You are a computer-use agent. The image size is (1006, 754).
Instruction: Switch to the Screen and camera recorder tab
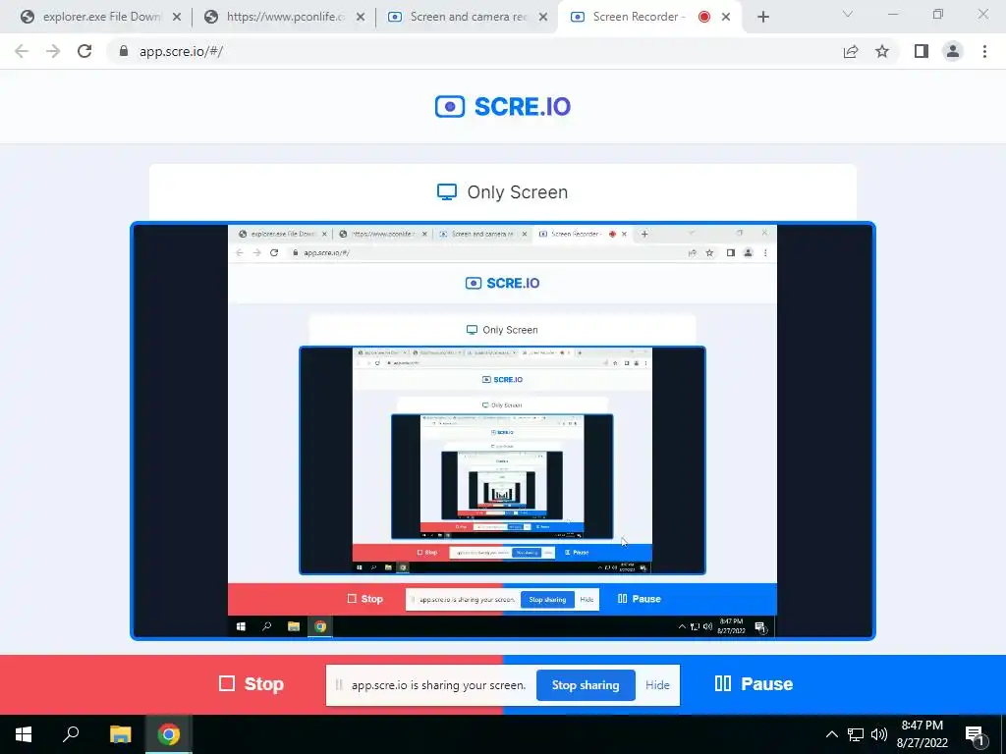click(469, 17)
